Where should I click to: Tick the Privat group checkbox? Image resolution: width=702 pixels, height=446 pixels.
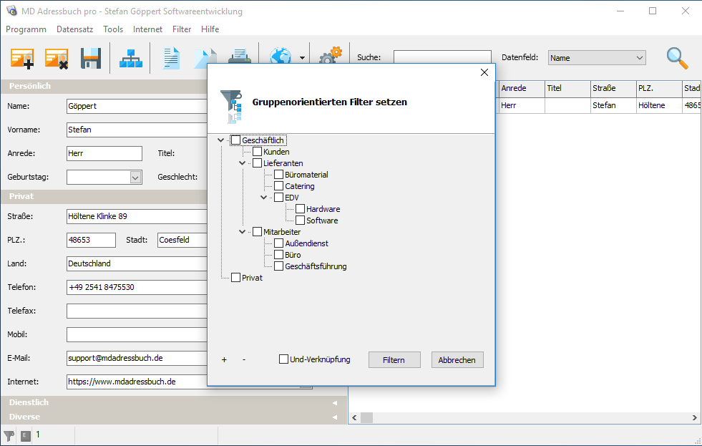click(x=236, y=278)
